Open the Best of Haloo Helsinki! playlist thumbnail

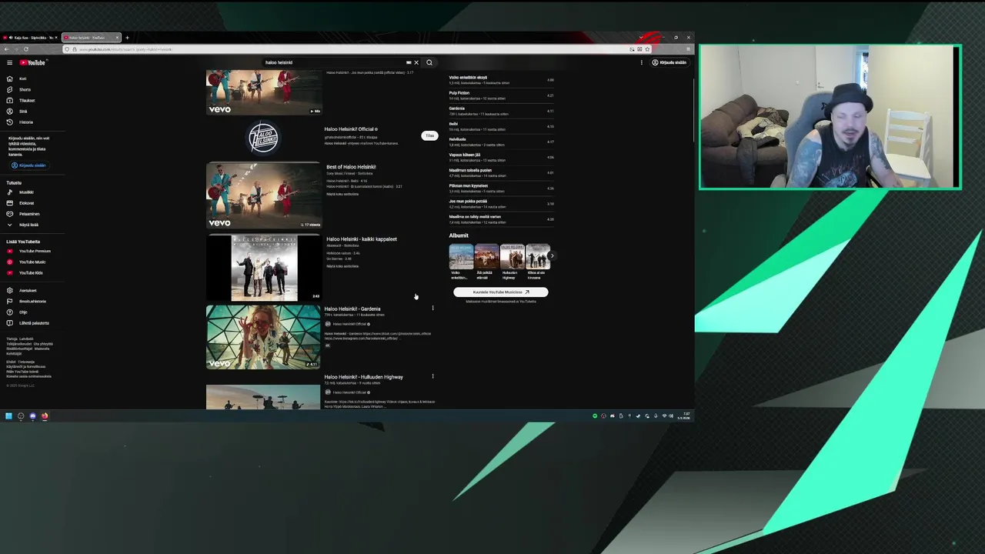click(x=263, y=195)
